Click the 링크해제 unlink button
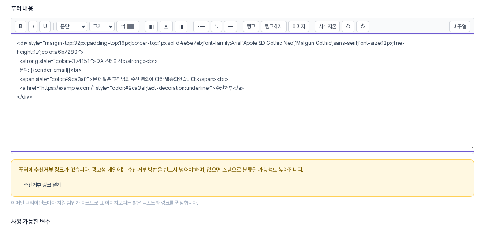 point(274,26)
